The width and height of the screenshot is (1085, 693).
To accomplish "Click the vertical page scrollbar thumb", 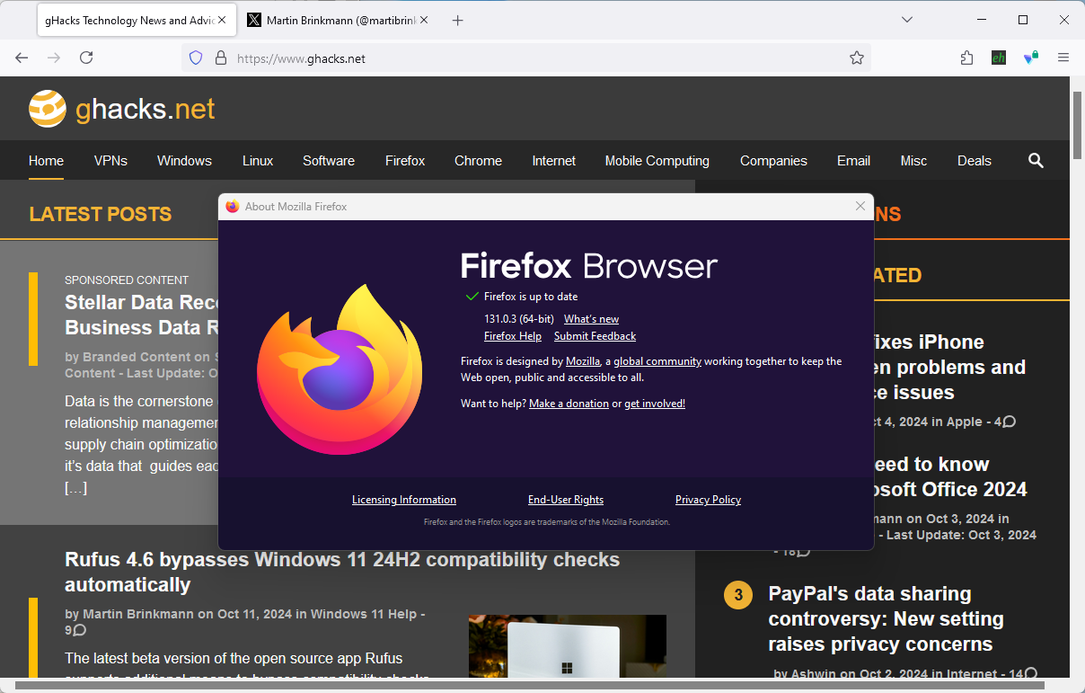I will [1077, 124].
